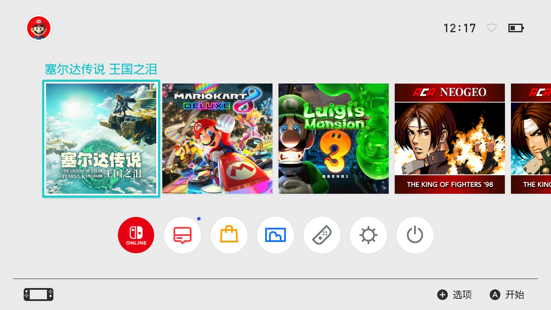Click the handheld console mode icon
Screen dimensions: 551x310
pos(38,294)
